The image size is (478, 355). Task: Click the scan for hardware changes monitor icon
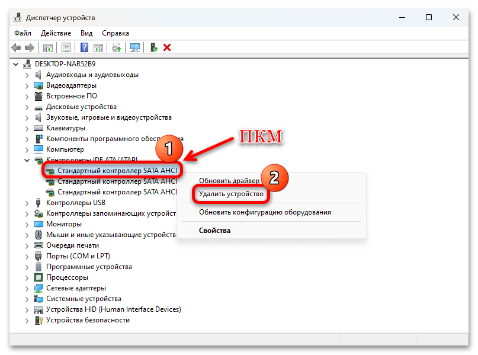pyautogui.click(x=135, y=47)
